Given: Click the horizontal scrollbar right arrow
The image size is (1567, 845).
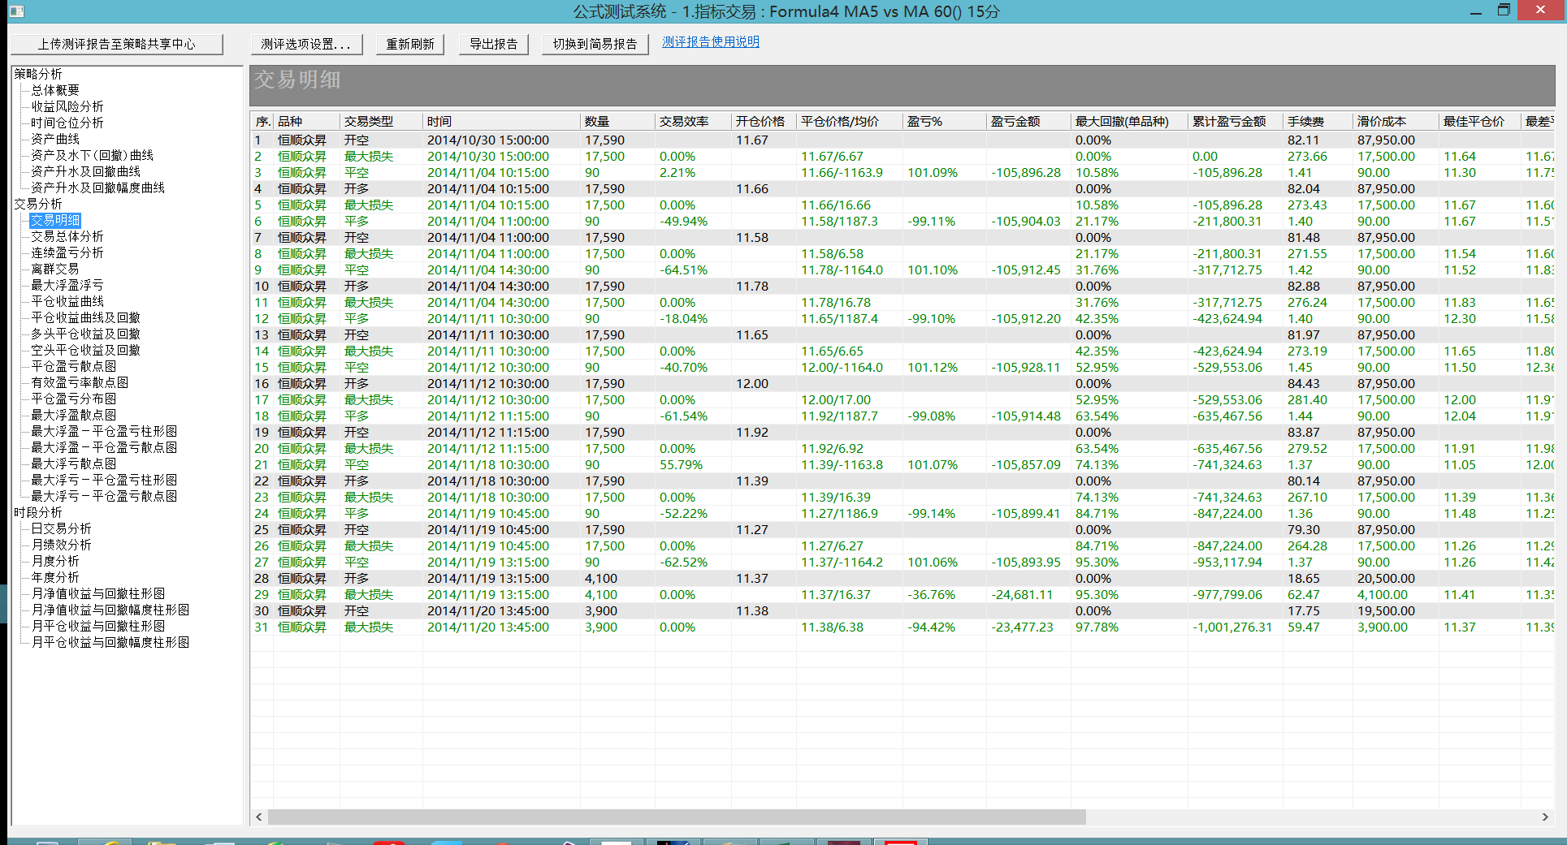Looking at the screenshot, I should pyautogui.click(x=1544, y=817).
